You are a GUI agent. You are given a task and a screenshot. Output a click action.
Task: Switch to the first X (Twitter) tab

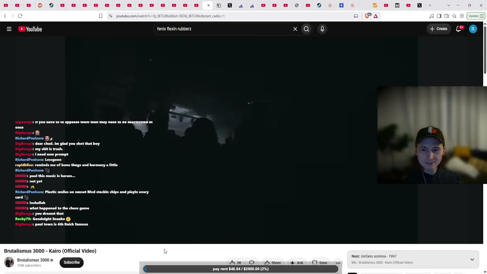point(230,5)
